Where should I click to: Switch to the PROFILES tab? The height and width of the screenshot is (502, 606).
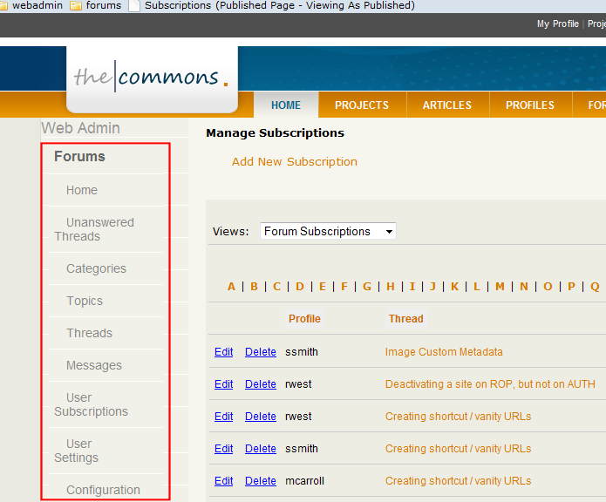click(530, 105)
